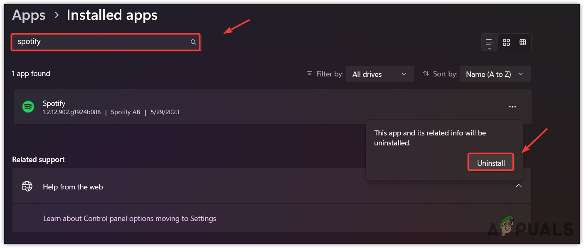
Task: Open Learn about Control panel options link
Action: pyautogui.click(x=130, y=218)
